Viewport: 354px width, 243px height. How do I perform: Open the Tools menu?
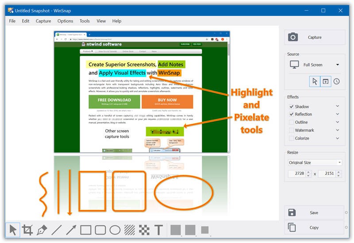point(85,21)
